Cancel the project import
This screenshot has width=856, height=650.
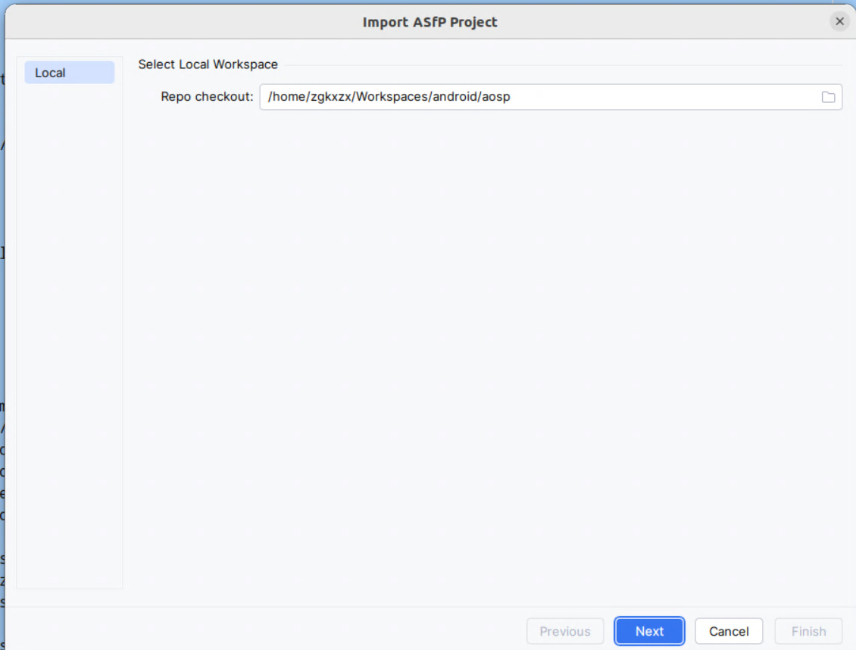tap(728, 631)
